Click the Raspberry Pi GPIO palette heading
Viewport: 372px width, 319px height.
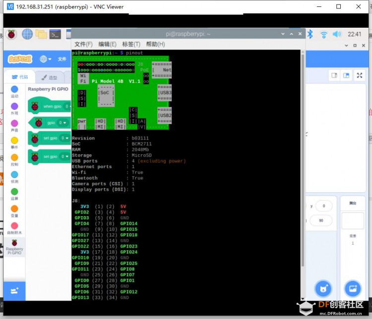pos(48,89)
